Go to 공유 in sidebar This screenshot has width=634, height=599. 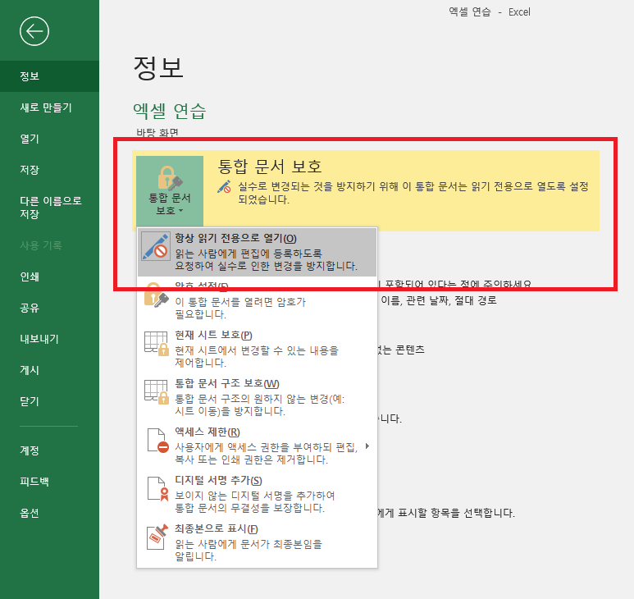point(49,308)
